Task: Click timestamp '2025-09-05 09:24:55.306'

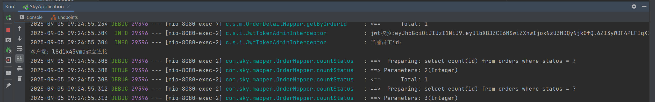Action: (69, 42)
